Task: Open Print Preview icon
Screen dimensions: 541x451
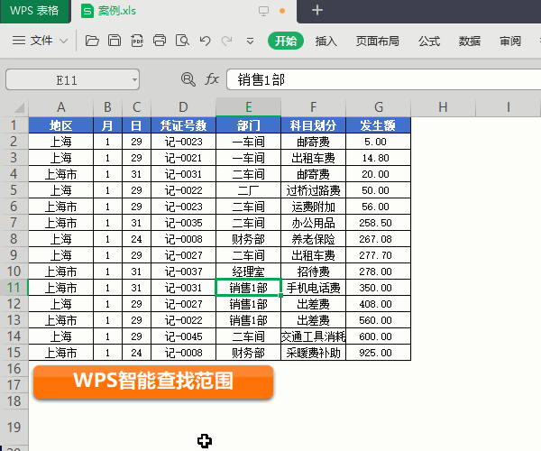Action: pyautogui.click(x=182, y=41)
